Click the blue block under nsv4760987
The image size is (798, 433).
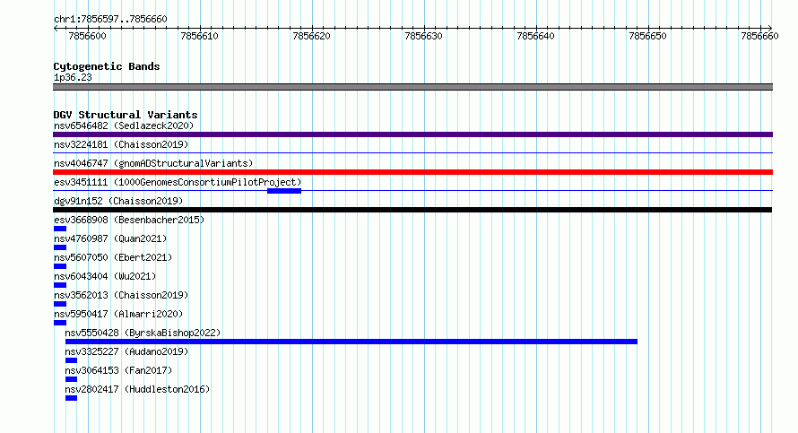tap(59, 247)
